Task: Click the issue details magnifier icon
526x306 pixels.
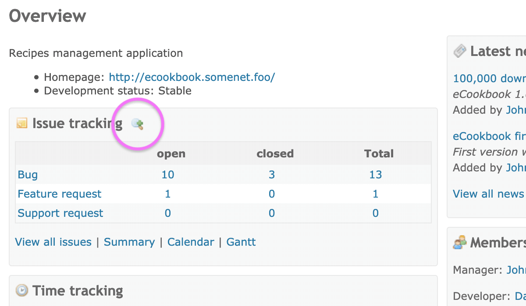Action: 138,124
